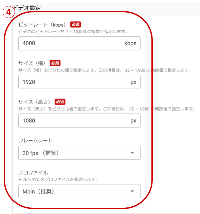The width and height of the screenshot is (200, 214).
Task: Click the circled number 4 marker
Action: pos(8,13)
